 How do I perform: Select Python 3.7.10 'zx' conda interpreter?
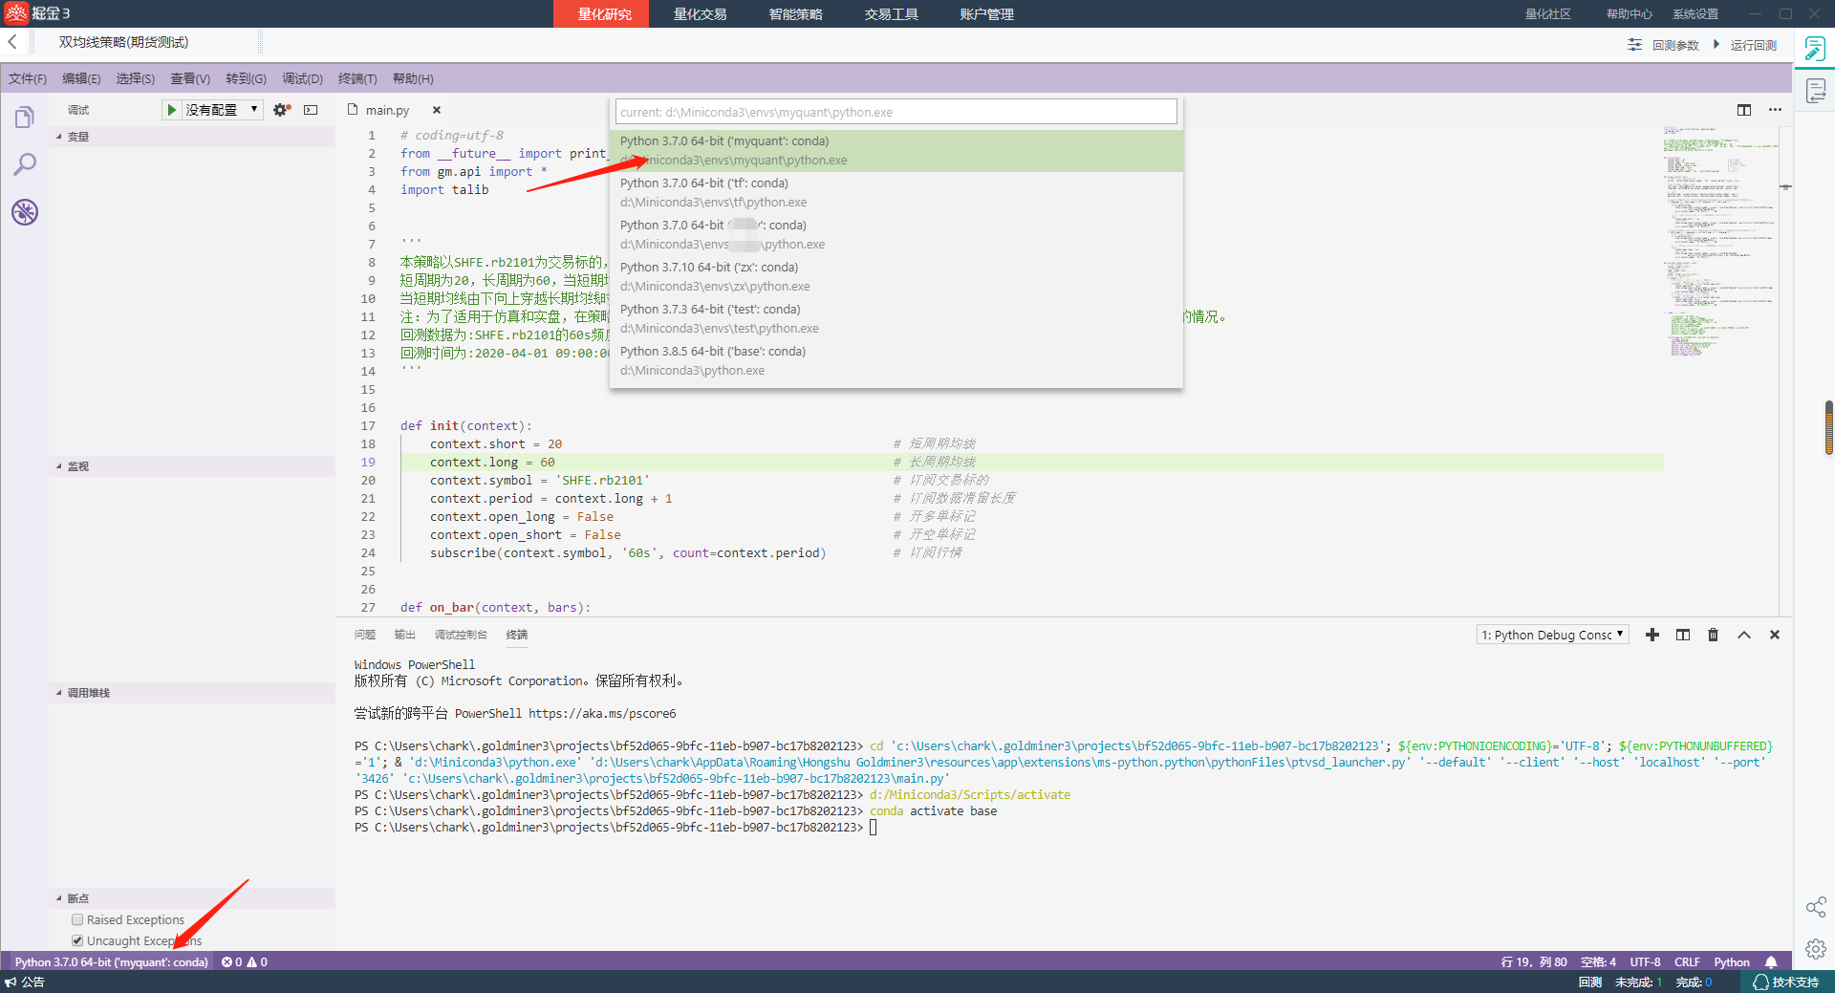point(896,277)
